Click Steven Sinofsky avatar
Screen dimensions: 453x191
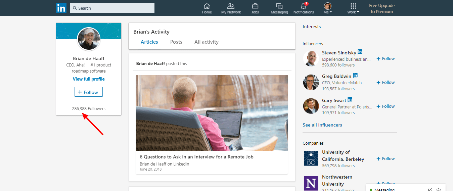coord(311,58)
